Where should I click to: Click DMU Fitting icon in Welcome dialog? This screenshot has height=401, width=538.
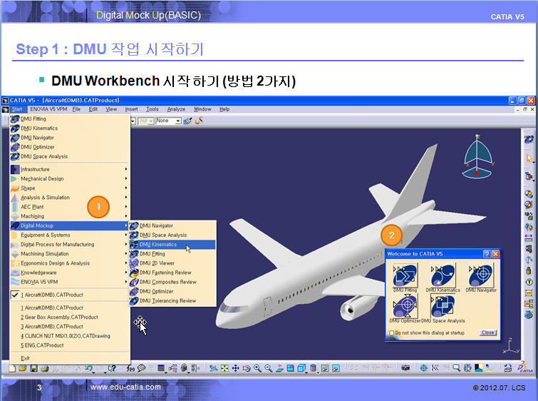405,275
